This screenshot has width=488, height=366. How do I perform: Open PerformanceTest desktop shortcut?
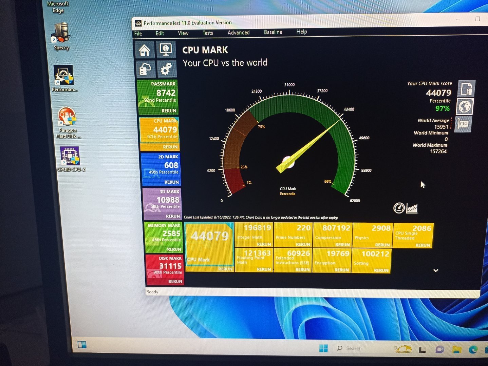coord(64,79)
